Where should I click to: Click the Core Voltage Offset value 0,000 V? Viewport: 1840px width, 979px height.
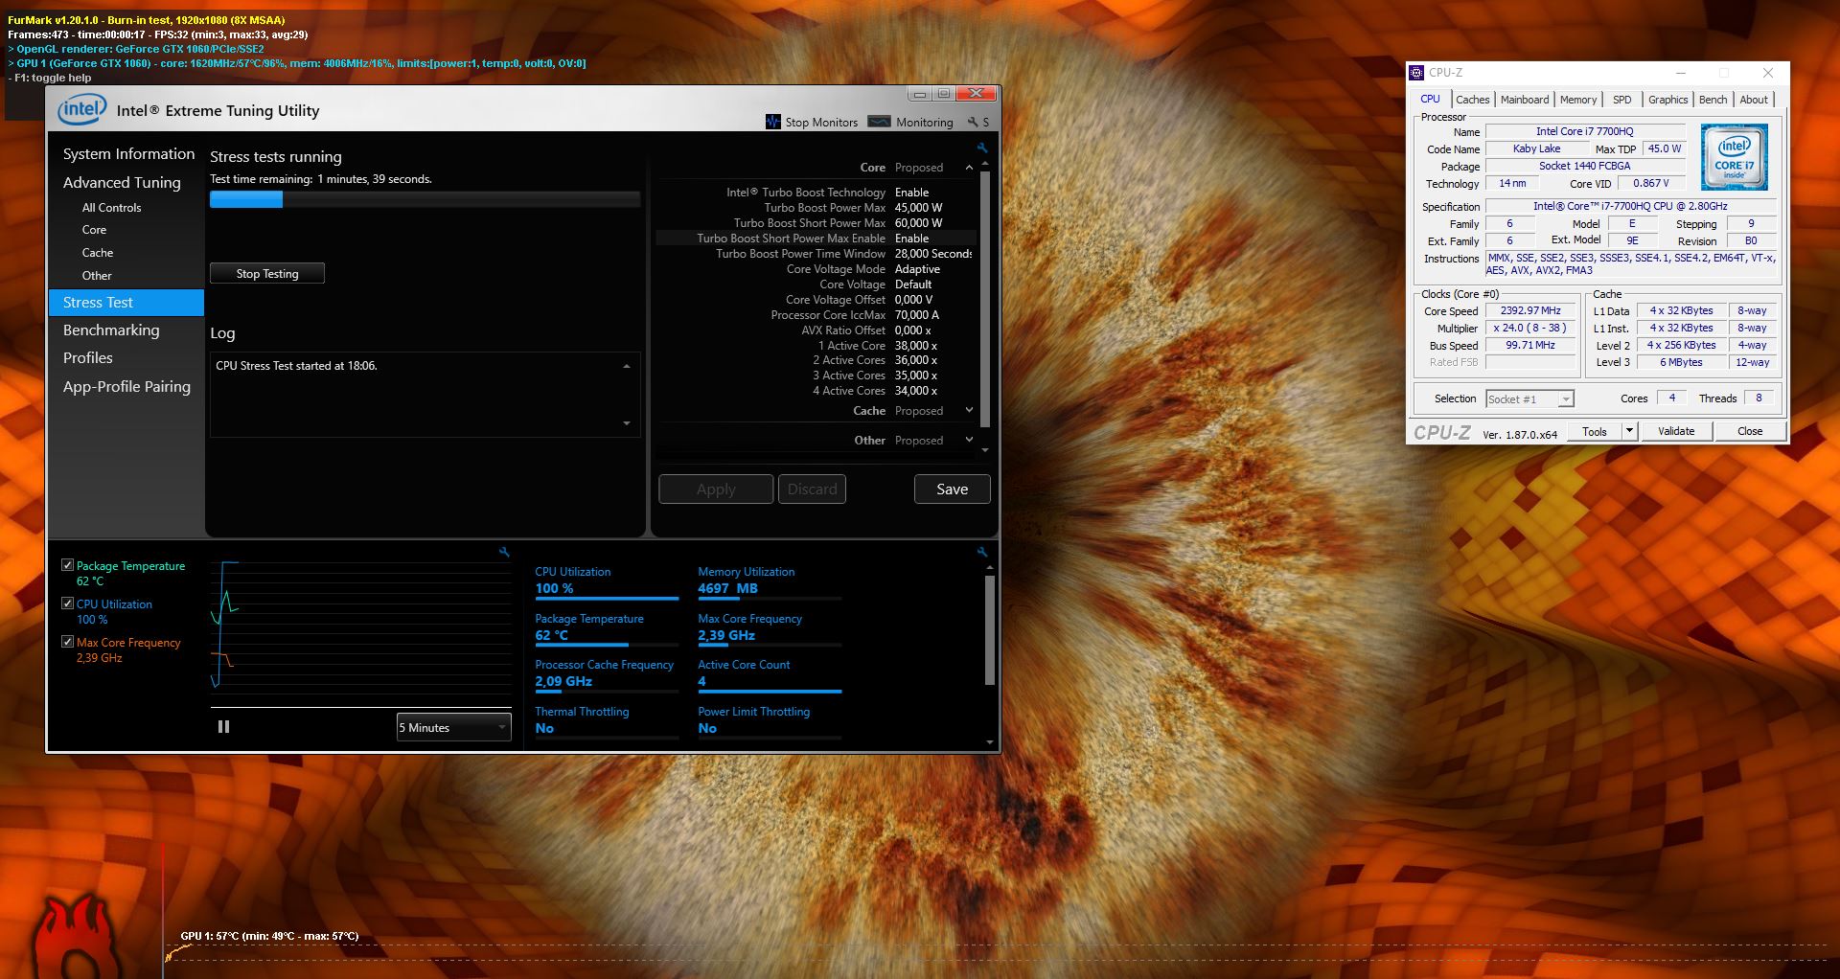coord(913,300)
